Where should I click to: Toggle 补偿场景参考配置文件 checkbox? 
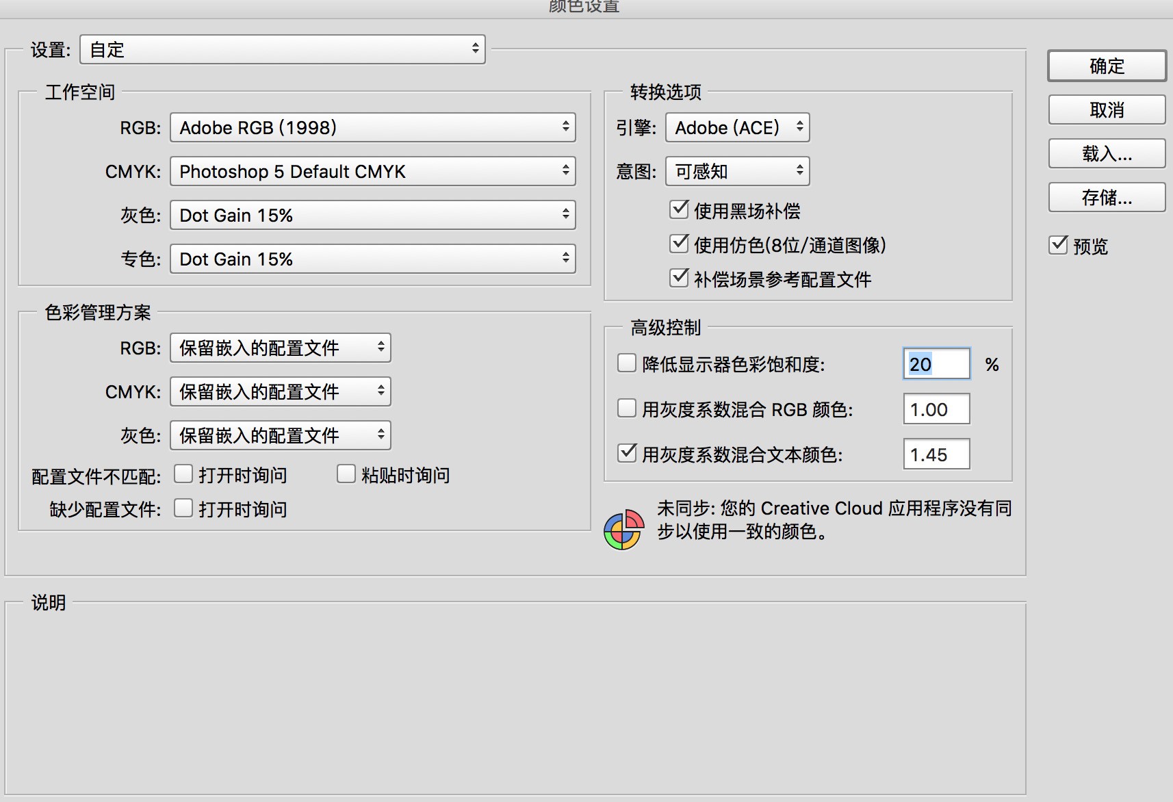pyautogui.click(x=679, y=278)
